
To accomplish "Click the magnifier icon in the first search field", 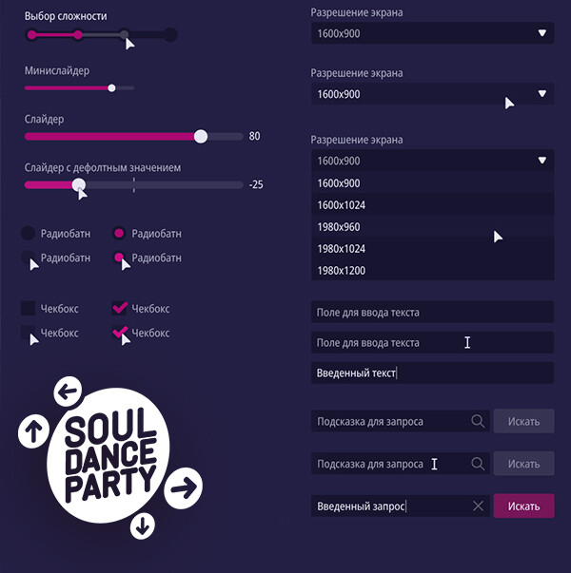I will click(477, 421).
